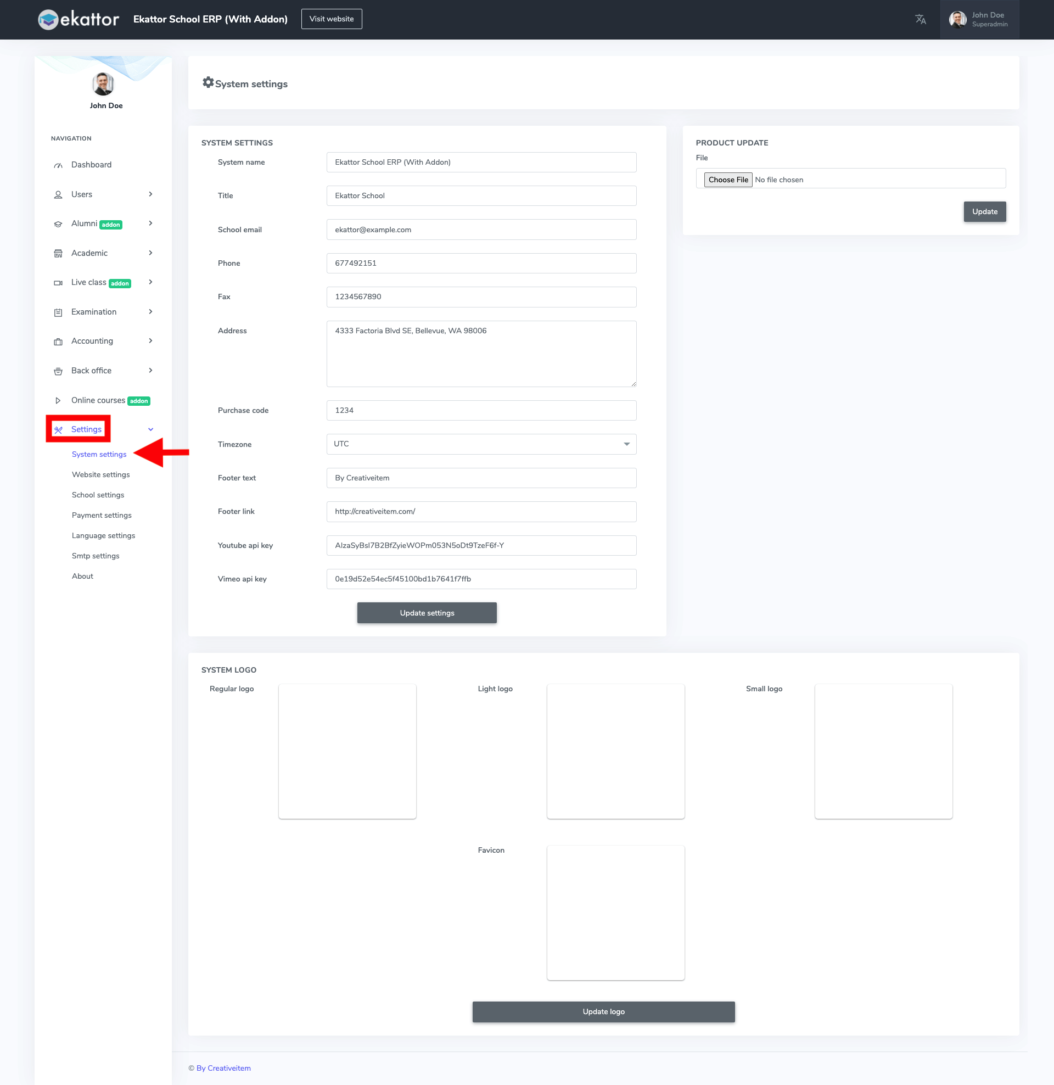Click the Examination navigation icon
The height and width of the screenshot is (1085, 1054).
point(58,312)
